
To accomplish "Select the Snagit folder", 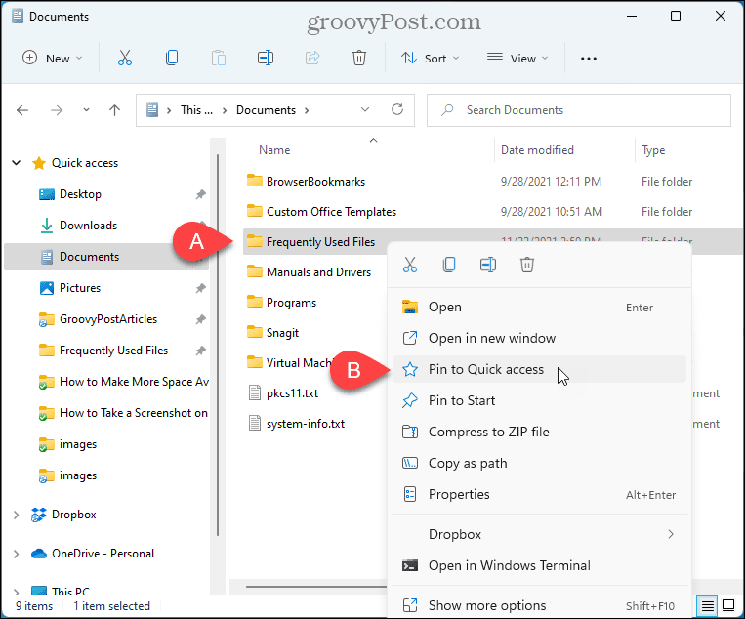I will [x=282, y=333].
